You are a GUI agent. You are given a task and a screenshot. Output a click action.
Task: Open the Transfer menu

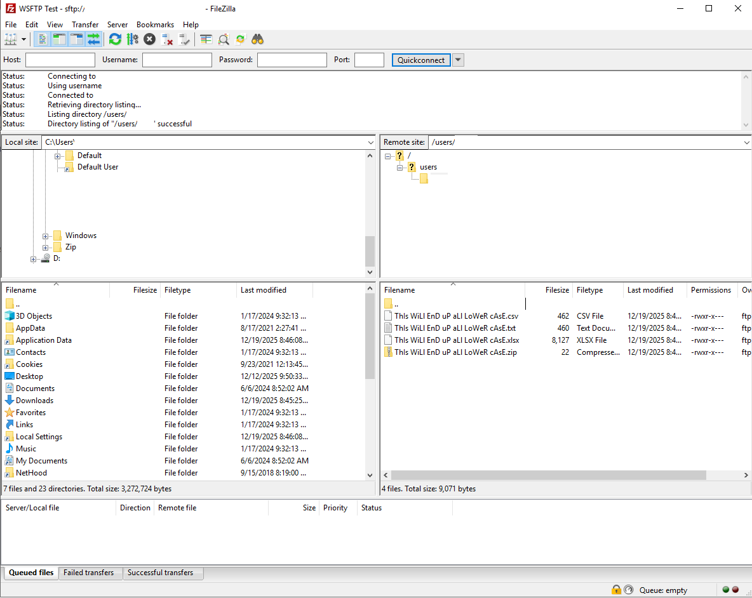[85, 24]
